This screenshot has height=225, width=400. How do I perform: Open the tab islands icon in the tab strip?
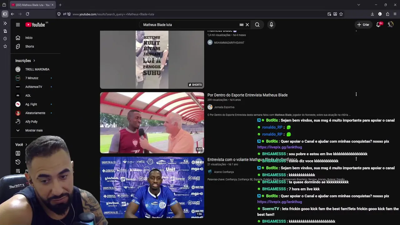(x=4, y=5)
